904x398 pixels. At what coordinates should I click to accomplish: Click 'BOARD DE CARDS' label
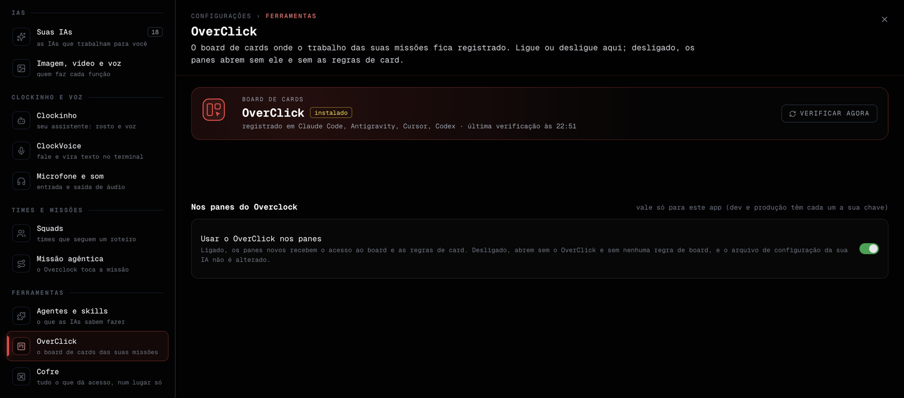tap(273, 99)
